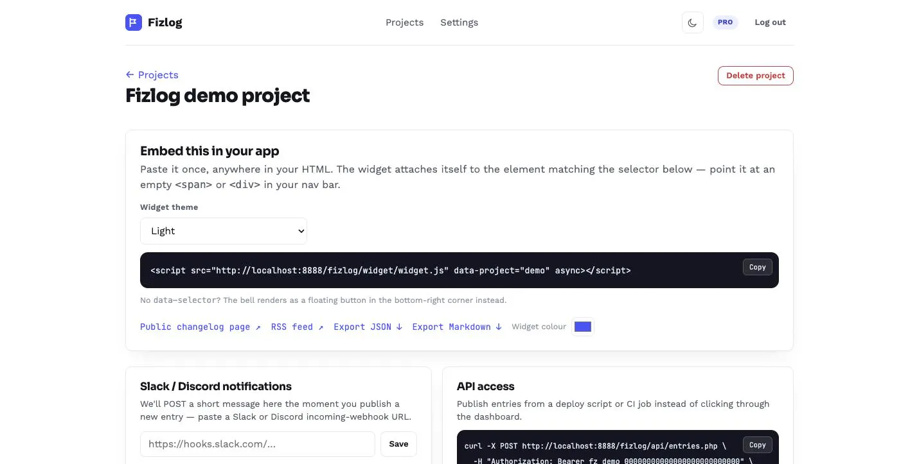Download via Export Markdown link
This screenshot has width=919, height=464.
pyautogui.click(x=457, y=327)
